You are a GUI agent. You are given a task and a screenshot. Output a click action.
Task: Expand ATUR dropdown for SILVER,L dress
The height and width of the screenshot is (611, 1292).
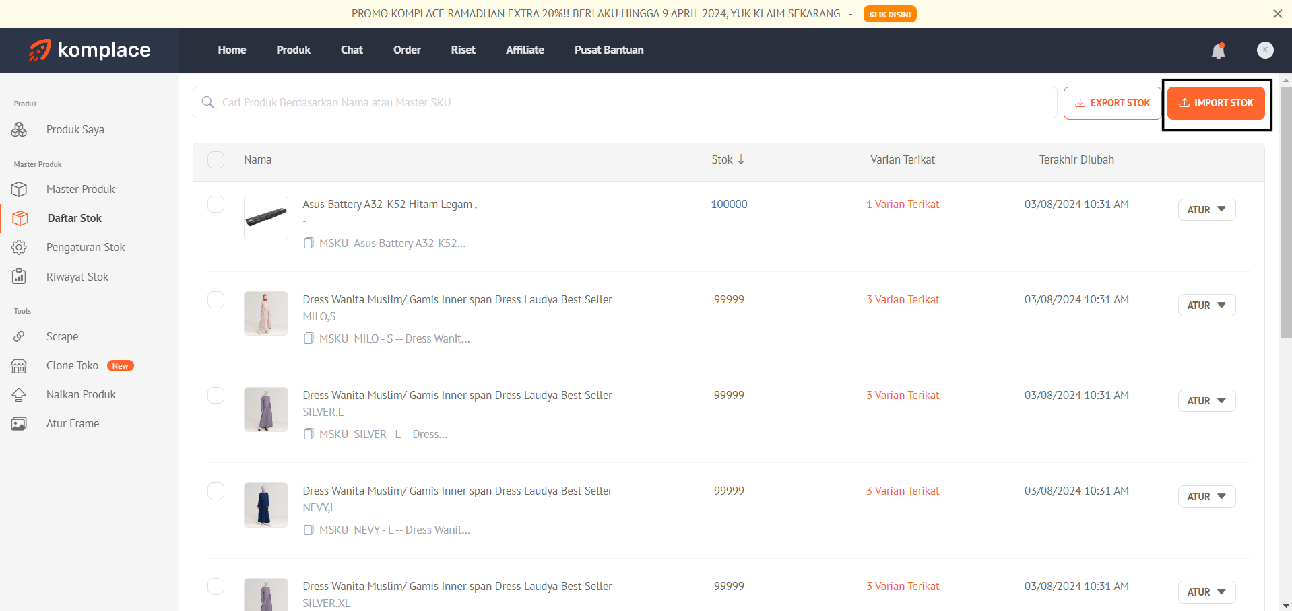point(1206,400)
